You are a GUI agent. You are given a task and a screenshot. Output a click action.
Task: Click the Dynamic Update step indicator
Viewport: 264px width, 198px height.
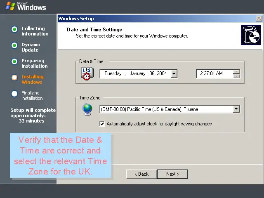point(14,45)
